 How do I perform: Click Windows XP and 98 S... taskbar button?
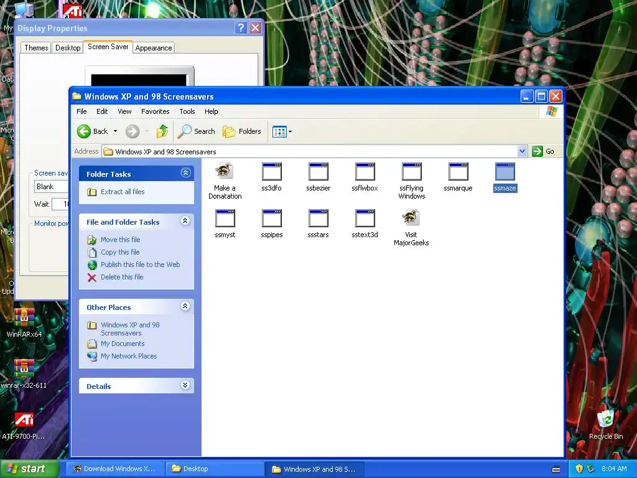coord(315,469)
